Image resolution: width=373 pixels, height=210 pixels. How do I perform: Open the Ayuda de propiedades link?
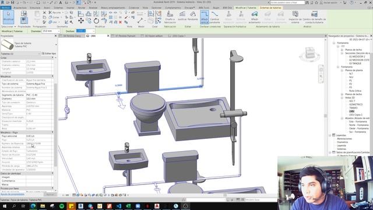[x=12, y=194]
